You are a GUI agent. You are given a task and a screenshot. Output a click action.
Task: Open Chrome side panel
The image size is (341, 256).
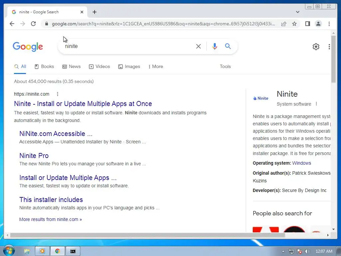coord(307,24)
